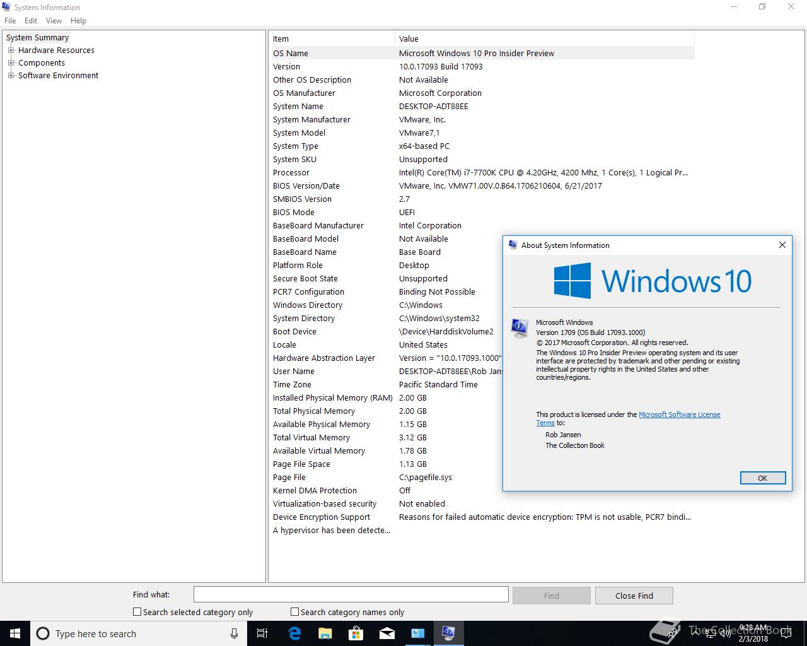Select the Total Virtual Memory row
Image resolution: width=807 pixels, height=646 pixels.
click(387, 438)
